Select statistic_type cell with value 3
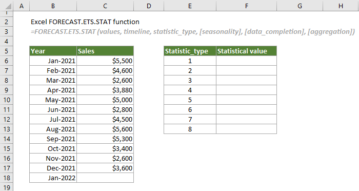Screen dimensions: 359x191 (x=190, y=80)
